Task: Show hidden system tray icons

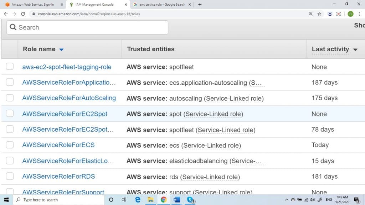Action: 287,200
